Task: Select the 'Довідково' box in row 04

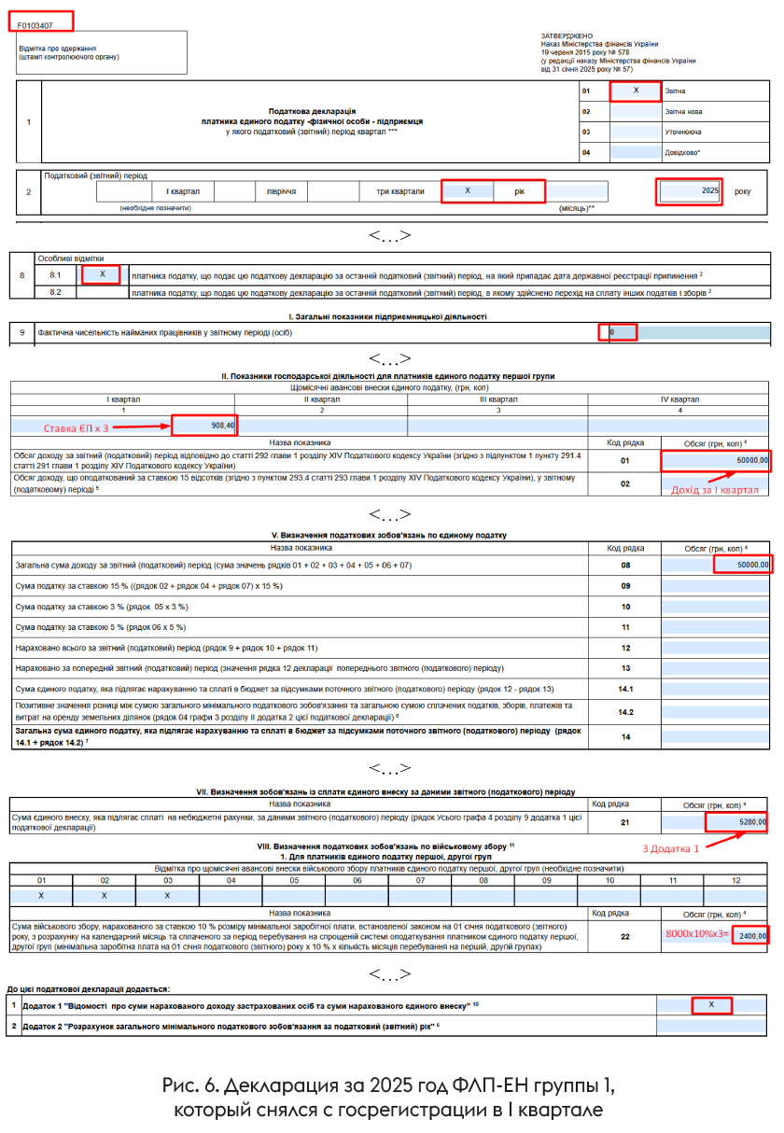Action: [635, 152]
